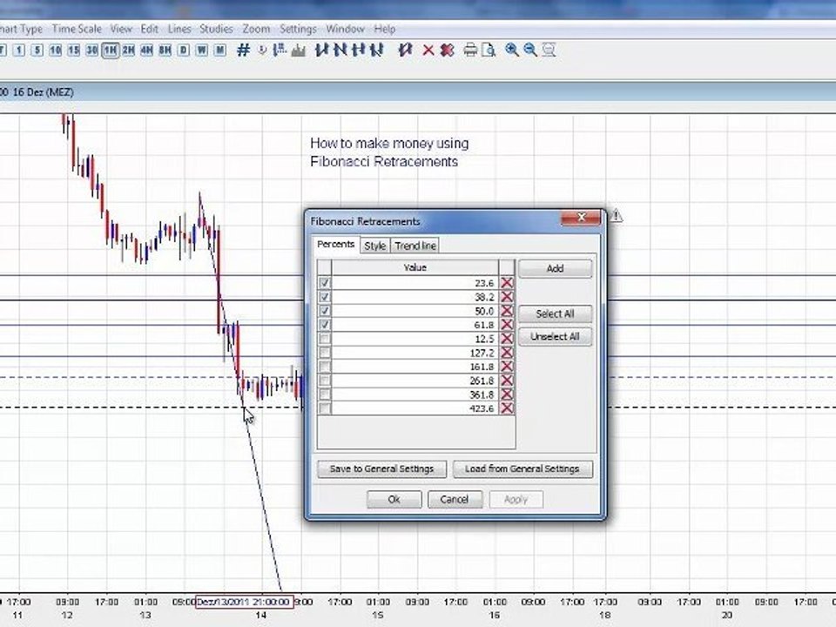Select the daily D timeframe button
Viewport: 836px width, 627px height.
[x=184, y=51]
